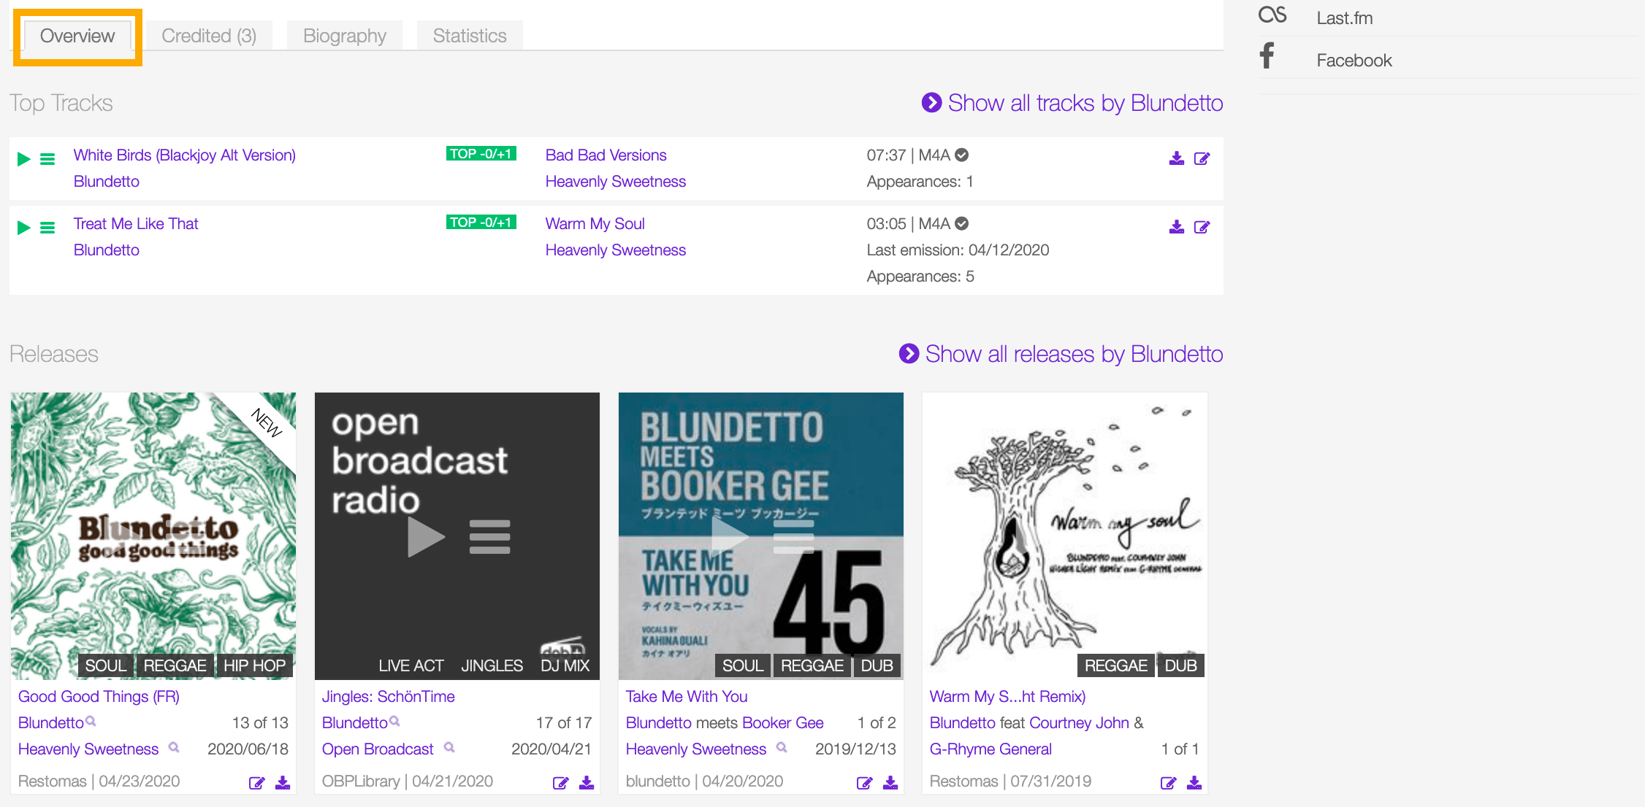Open queue menu for Treat Me Like That
The width and height of the screenshot is (1645, 807).
pyautogui.click(x=47, y=228)
